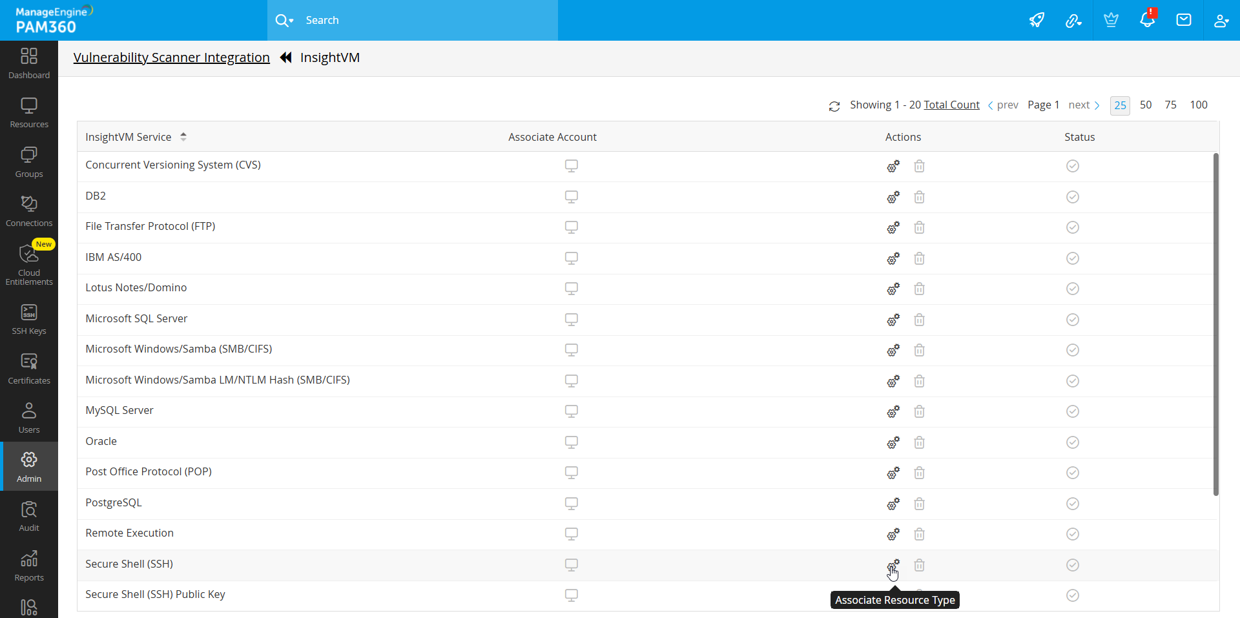Click the status checkmark for DB2
Viewport: 1240px width, 618px height.
(x=1072, y=197)
